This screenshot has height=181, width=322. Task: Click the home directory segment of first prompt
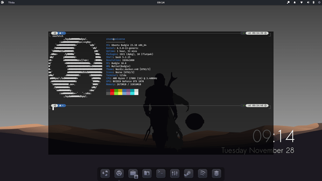(x=62, y=33)
